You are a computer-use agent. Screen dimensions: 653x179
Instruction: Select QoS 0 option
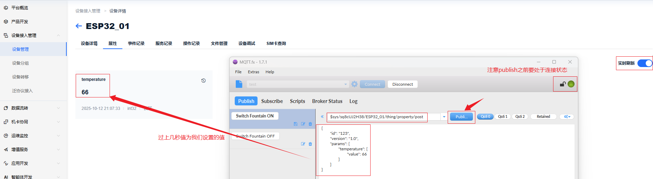click(485, 117)
